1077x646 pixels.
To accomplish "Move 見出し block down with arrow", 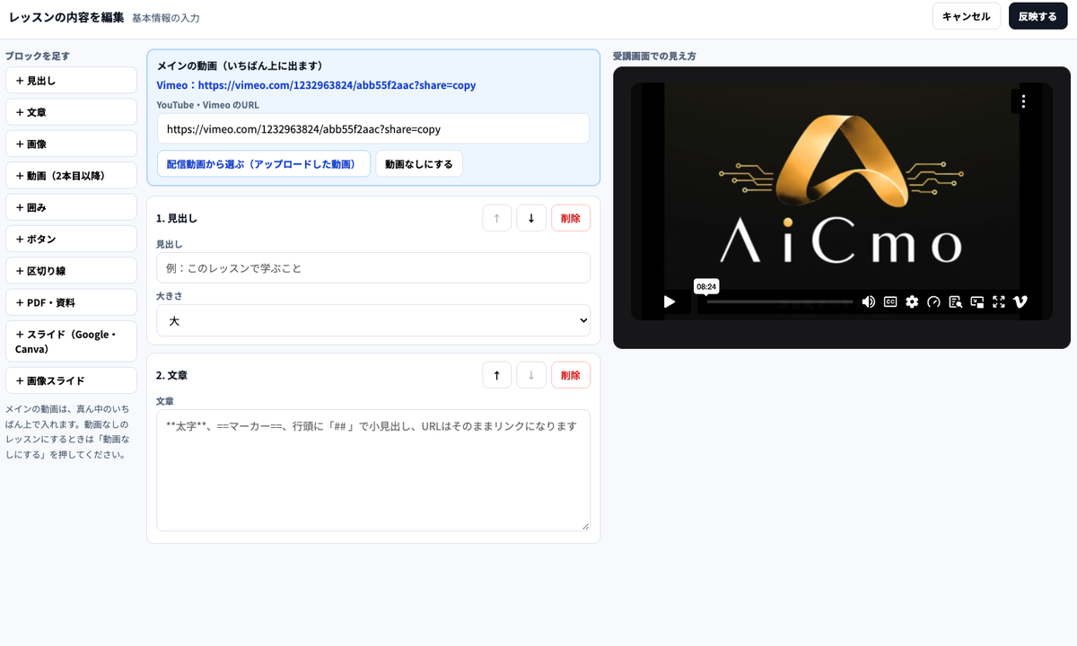I will coord(531,218).
